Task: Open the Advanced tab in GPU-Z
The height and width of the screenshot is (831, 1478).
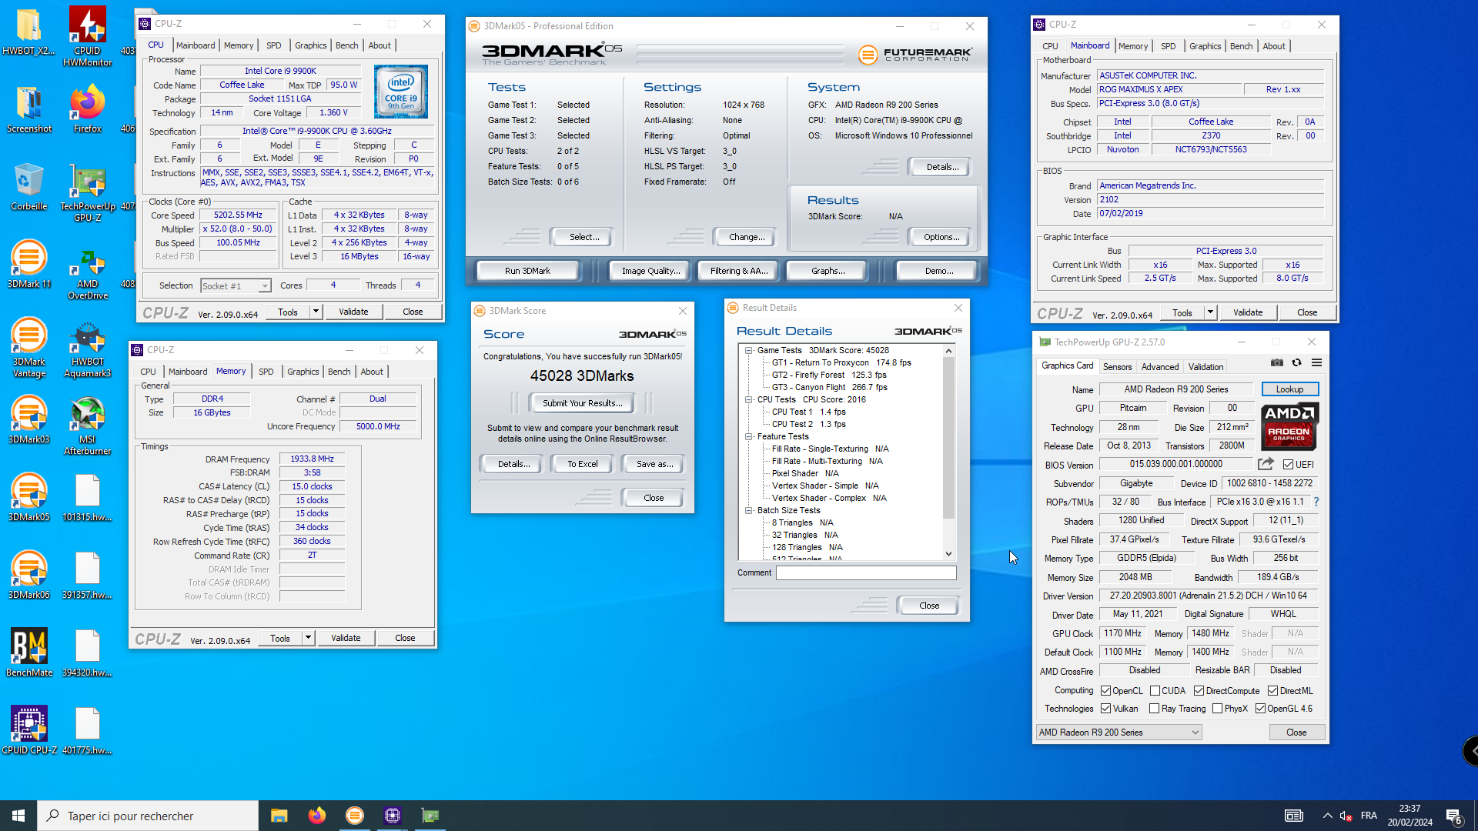Action: tap(1159, 367)
